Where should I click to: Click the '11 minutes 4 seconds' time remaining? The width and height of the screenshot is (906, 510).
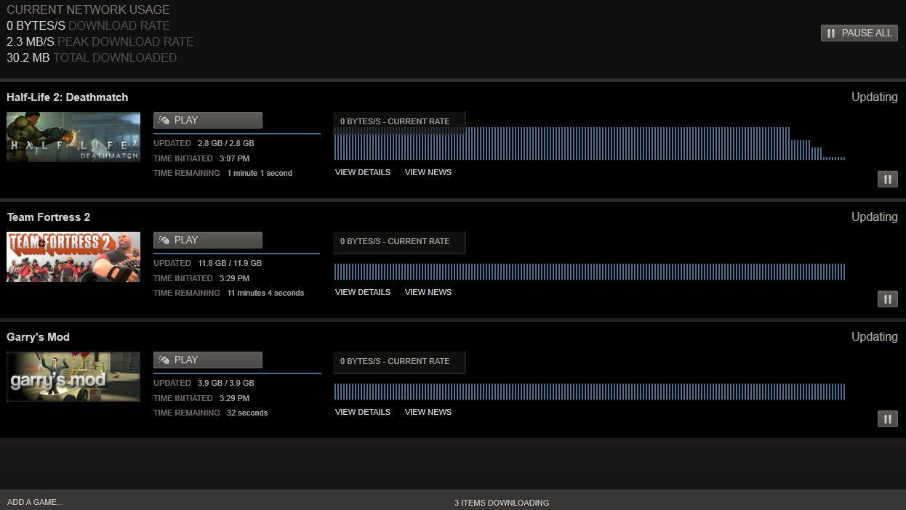tap(265, 294)
